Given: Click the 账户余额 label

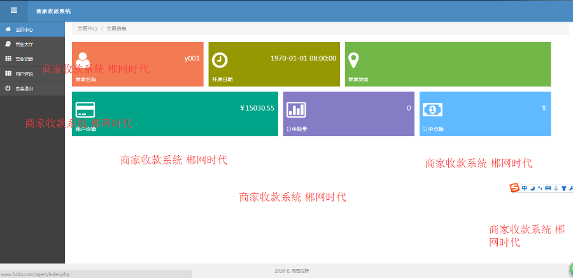Looking at the screenshot, I should (86, 129).
